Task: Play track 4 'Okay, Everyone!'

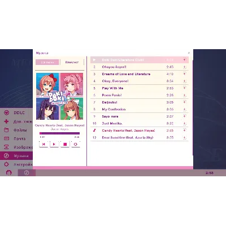Action: click(140, 81)
